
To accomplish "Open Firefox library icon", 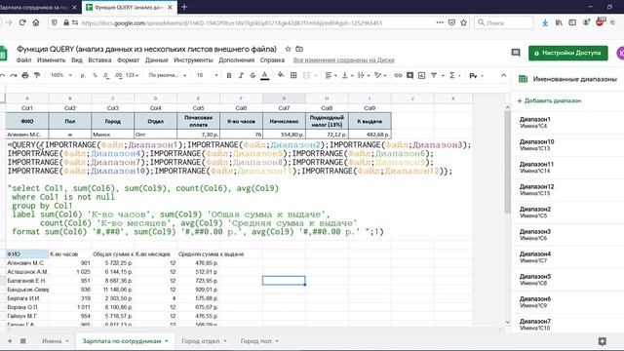I will click(559, 22).
